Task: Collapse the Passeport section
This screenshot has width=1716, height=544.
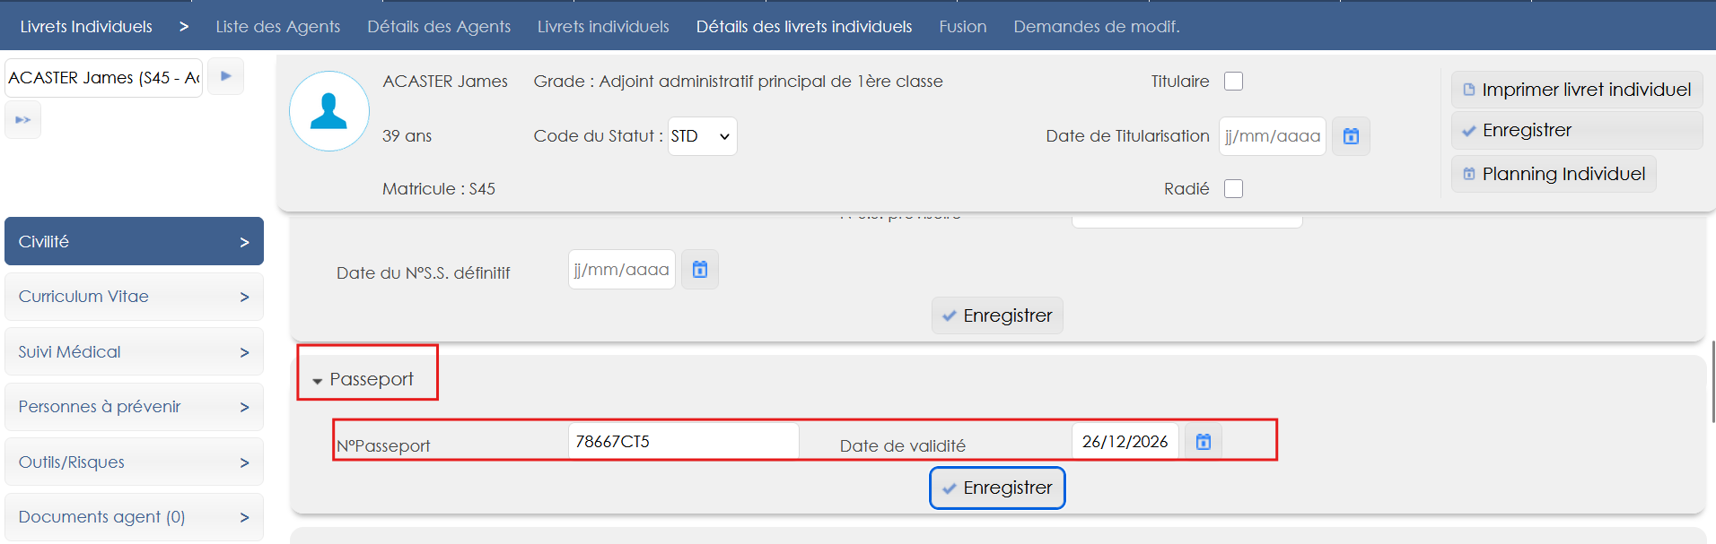Action: click(x=363, y=380)
